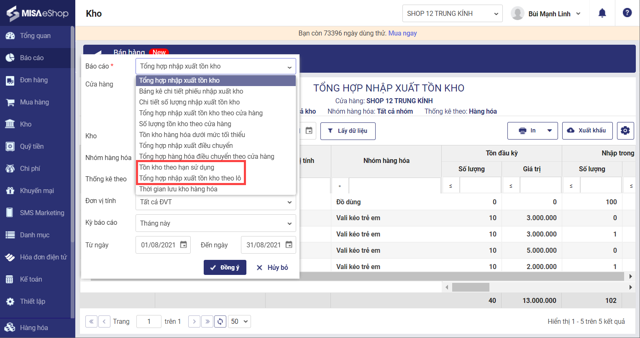Choose Thời gian lưu kho hàng hóa option
Image resolution: width=640 pixels, height=338 pixels.
click(178, 189)
